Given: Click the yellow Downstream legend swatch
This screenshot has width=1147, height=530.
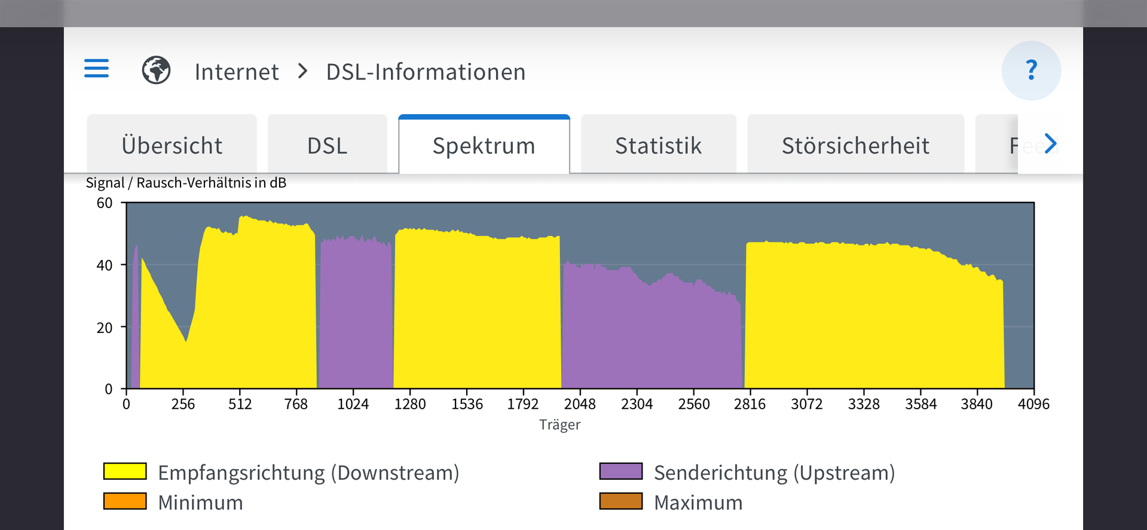Looking at the screenshot, I should pyautogui.click(x=125, y=471).
